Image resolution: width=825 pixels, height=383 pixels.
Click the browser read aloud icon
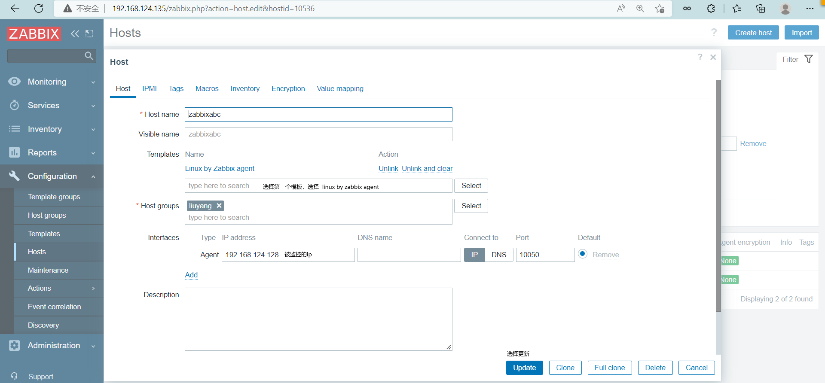coord(621,9)
